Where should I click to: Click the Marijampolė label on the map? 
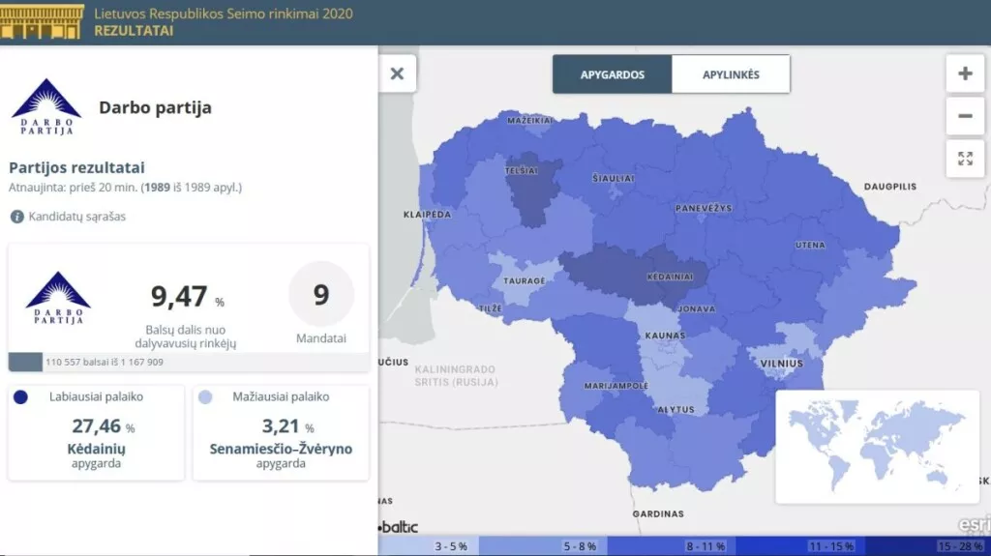[616, 386]
